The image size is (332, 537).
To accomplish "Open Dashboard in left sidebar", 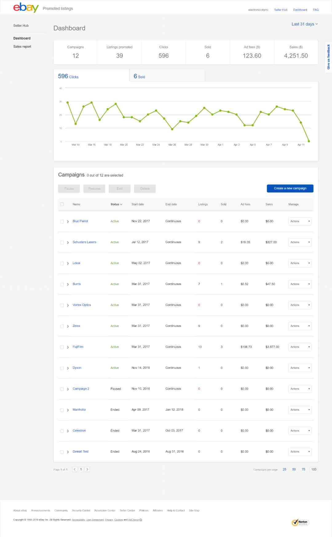I will pos(22,38).
